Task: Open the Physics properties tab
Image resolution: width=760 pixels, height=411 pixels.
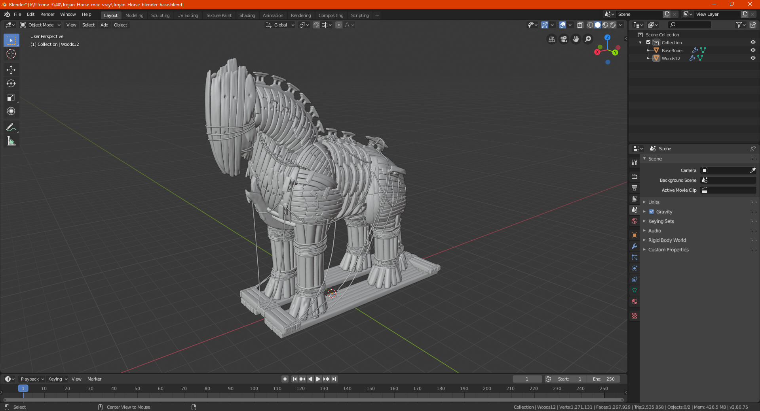Action: [635, 268]
